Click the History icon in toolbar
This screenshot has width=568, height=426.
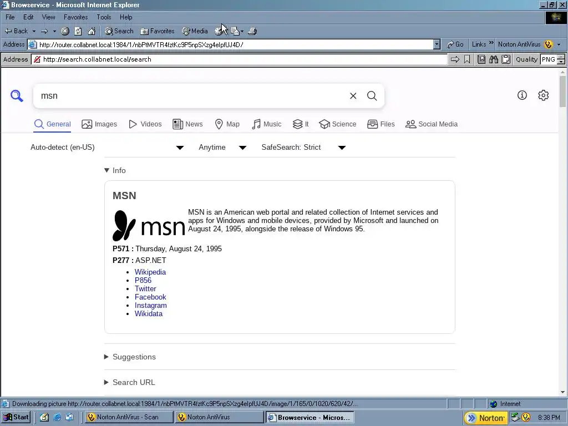point(219,31)
